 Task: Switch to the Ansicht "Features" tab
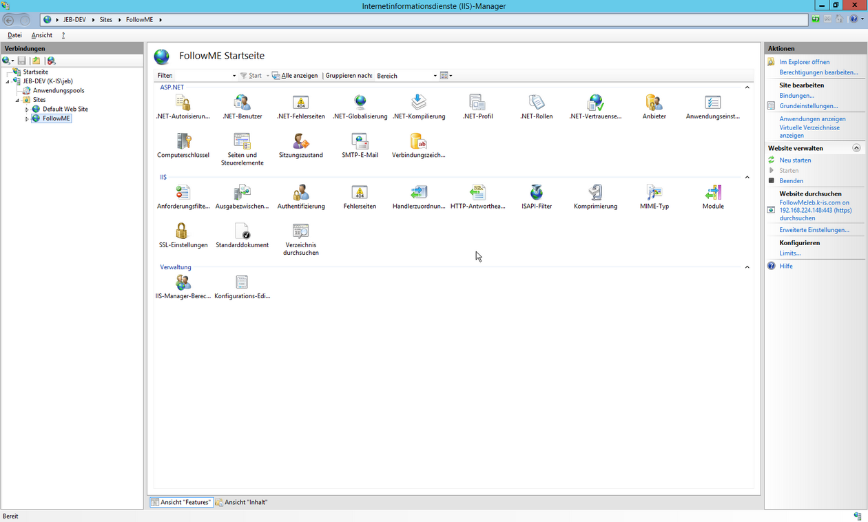pos(181,502)
